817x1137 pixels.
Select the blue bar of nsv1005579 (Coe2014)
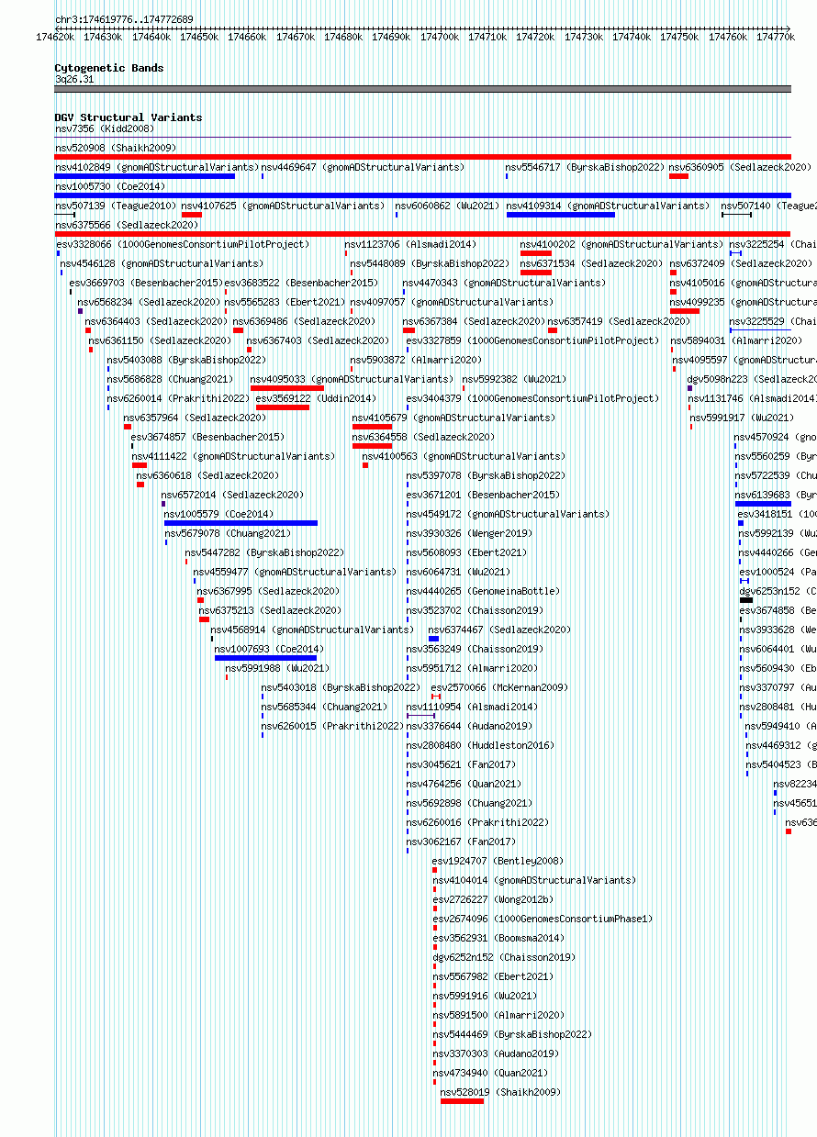[x=241, y=523]
